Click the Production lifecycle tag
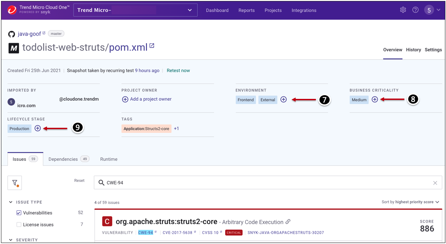The image size is (446, 244). pos(19,129)
